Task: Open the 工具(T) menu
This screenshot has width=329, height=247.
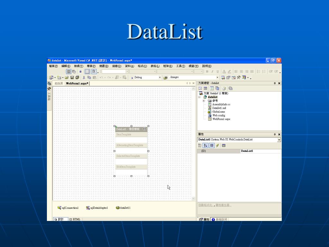Action: pyautogui.click(x=181, y=66)
